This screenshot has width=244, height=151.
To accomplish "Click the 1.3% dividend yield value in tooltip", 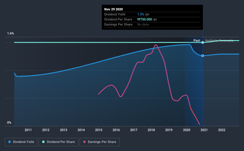I will 141,14.
